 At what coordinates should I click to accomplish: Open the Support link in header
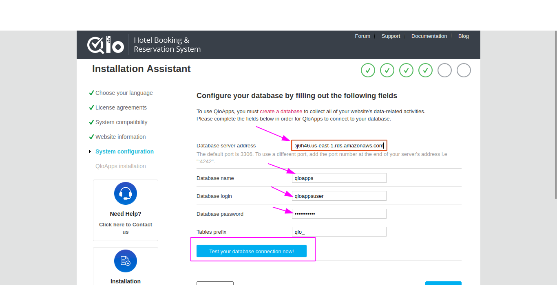(x=391, y=36)
